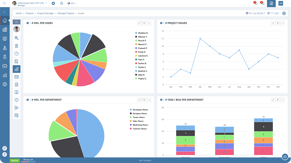Open the presentation board icon in sidebar
The image size is (291, 163).
pos(5,39)
